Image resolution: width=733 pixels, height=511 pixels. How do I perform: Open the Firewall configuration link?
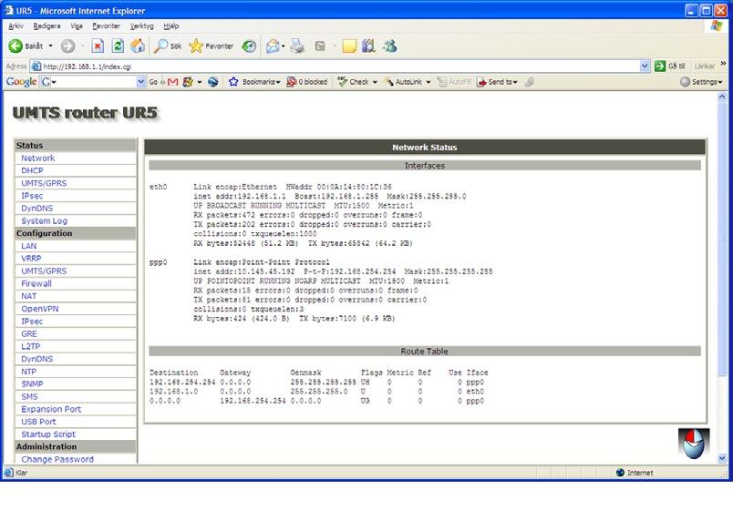(36, 283)
